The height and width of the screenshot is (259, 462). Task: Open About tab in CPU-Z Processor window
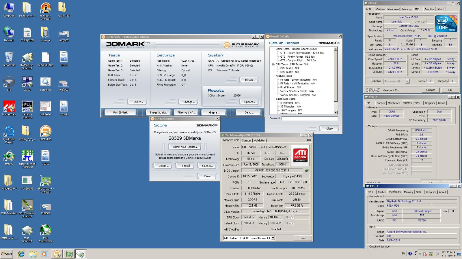click(441, 9)
